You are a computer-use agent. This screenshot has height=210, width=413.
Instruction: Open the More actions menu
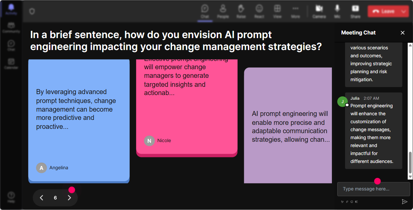coord(296,12)
